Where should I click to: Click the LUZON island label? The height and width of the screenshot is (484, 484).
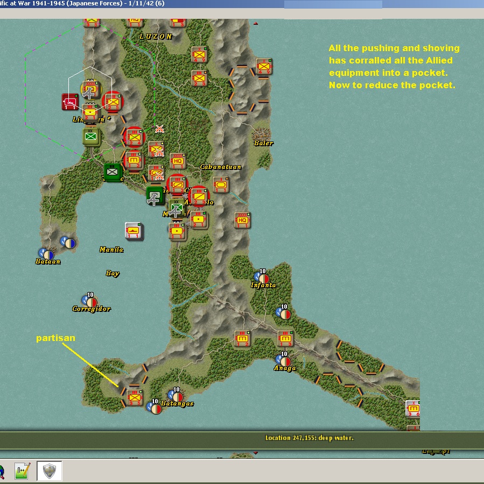coord(156,37)
